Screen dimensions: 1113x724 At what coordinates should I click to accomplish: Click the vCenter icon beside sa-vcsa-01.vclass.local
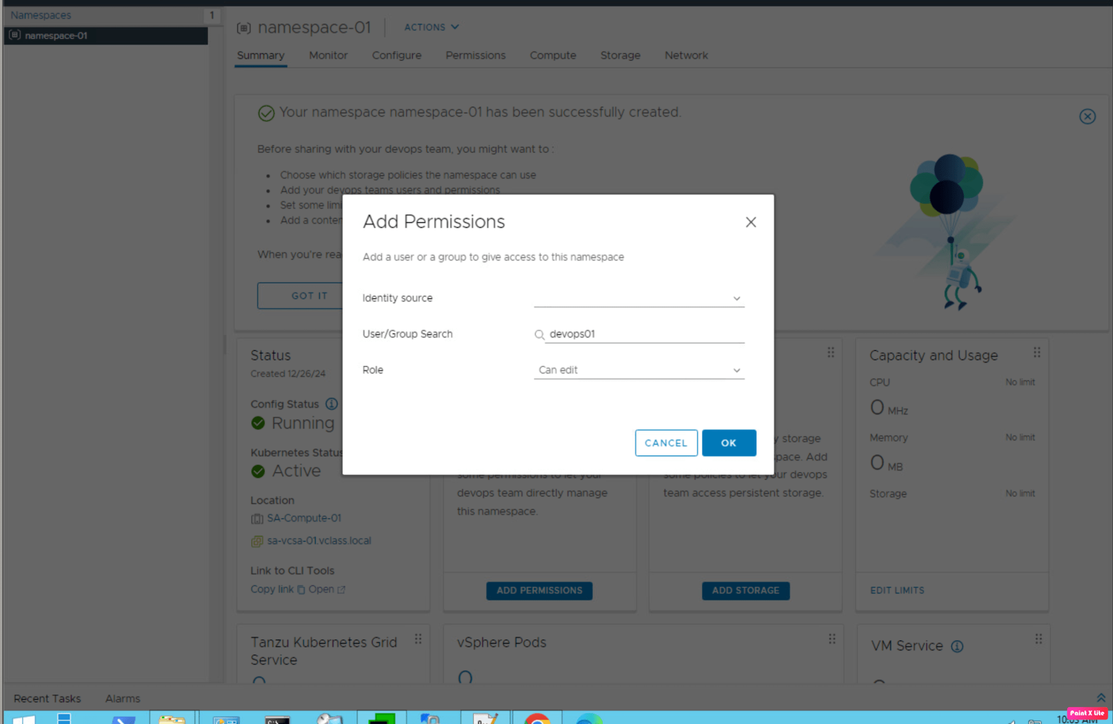256,541
